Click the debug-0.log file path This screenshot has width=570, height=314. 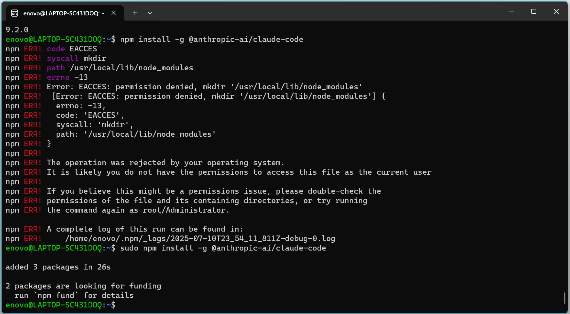pyautogui.click(x=200, y=239)
